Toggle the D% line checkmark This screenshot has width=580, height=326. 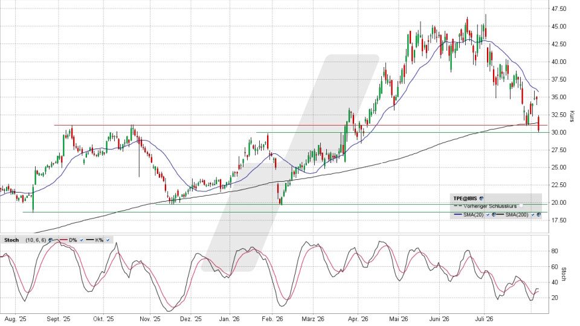point(82,240)
